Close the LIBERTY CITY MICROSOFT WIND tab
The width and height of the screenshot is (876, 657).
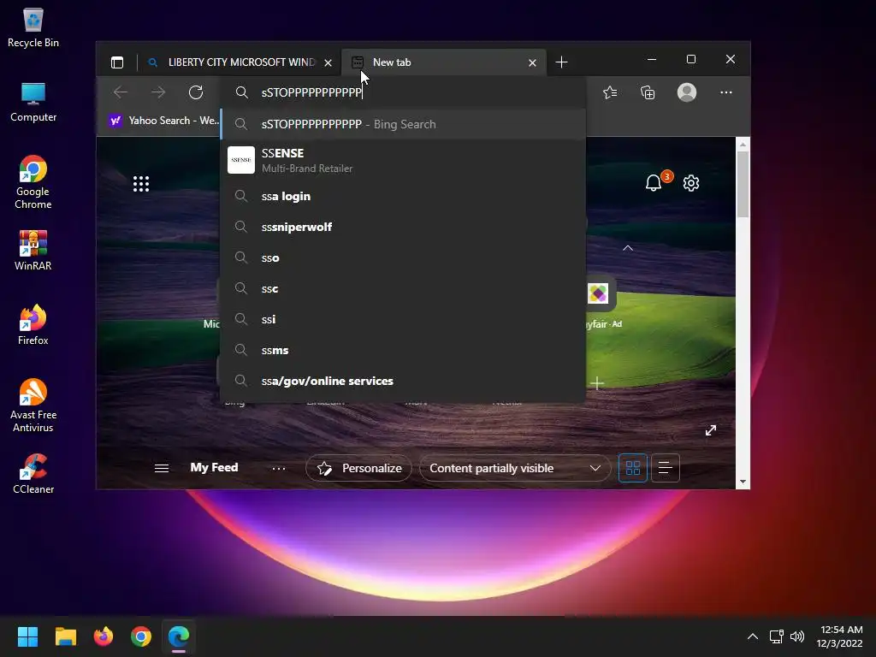[328, 62]
